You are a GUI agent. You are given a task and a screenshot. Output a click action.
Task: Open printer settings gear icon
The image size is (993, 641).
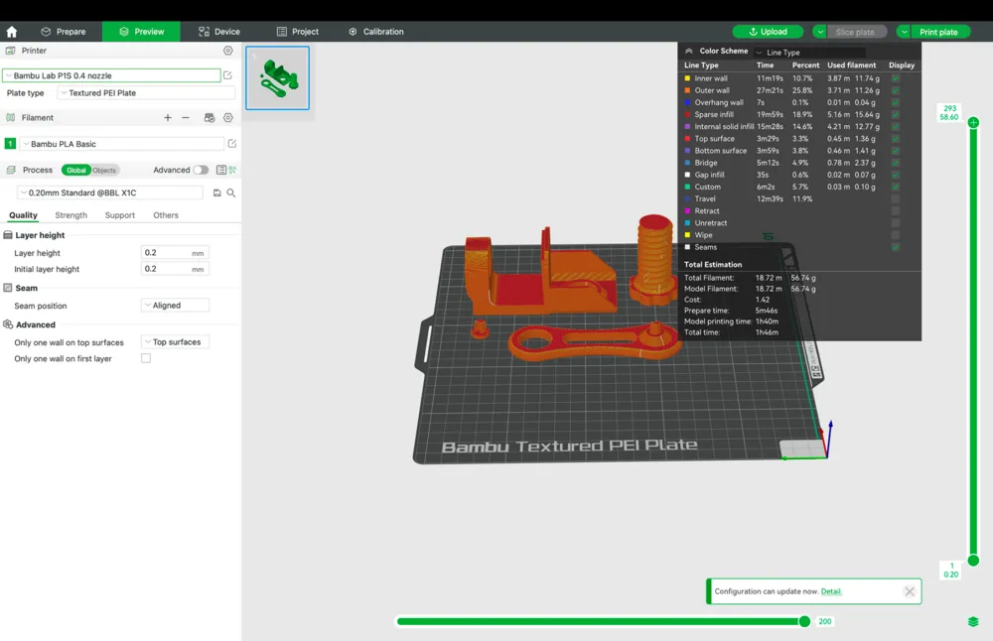228,51
